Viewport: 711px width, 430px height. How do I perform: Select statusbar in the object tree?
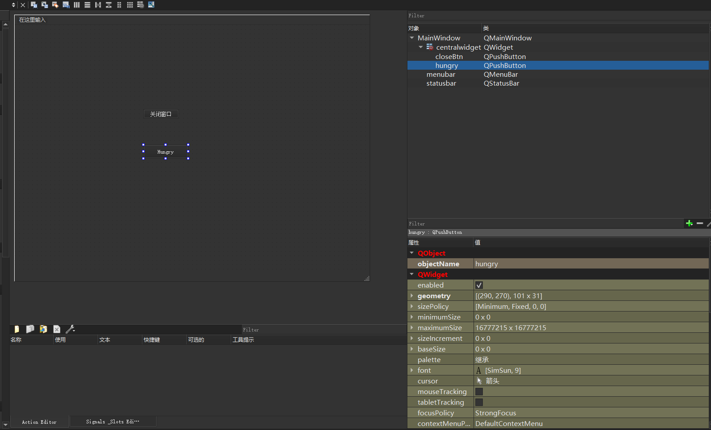click(x=441, y=83)
